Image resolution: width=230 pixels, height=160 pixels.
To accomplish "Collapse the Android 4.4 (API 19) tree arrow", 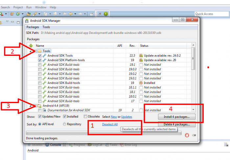I will pyautogui.click(x=30, y=106).
